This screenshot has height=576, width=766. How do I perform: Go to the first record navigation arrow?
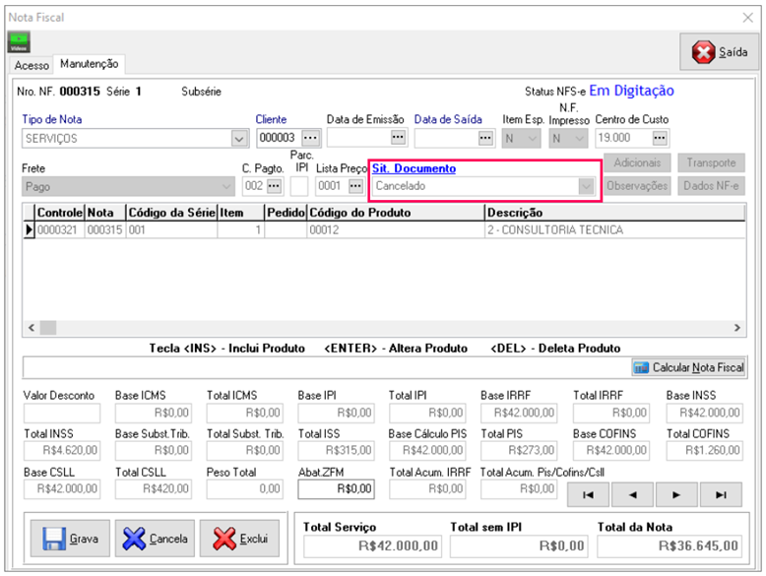pos(588,494)
